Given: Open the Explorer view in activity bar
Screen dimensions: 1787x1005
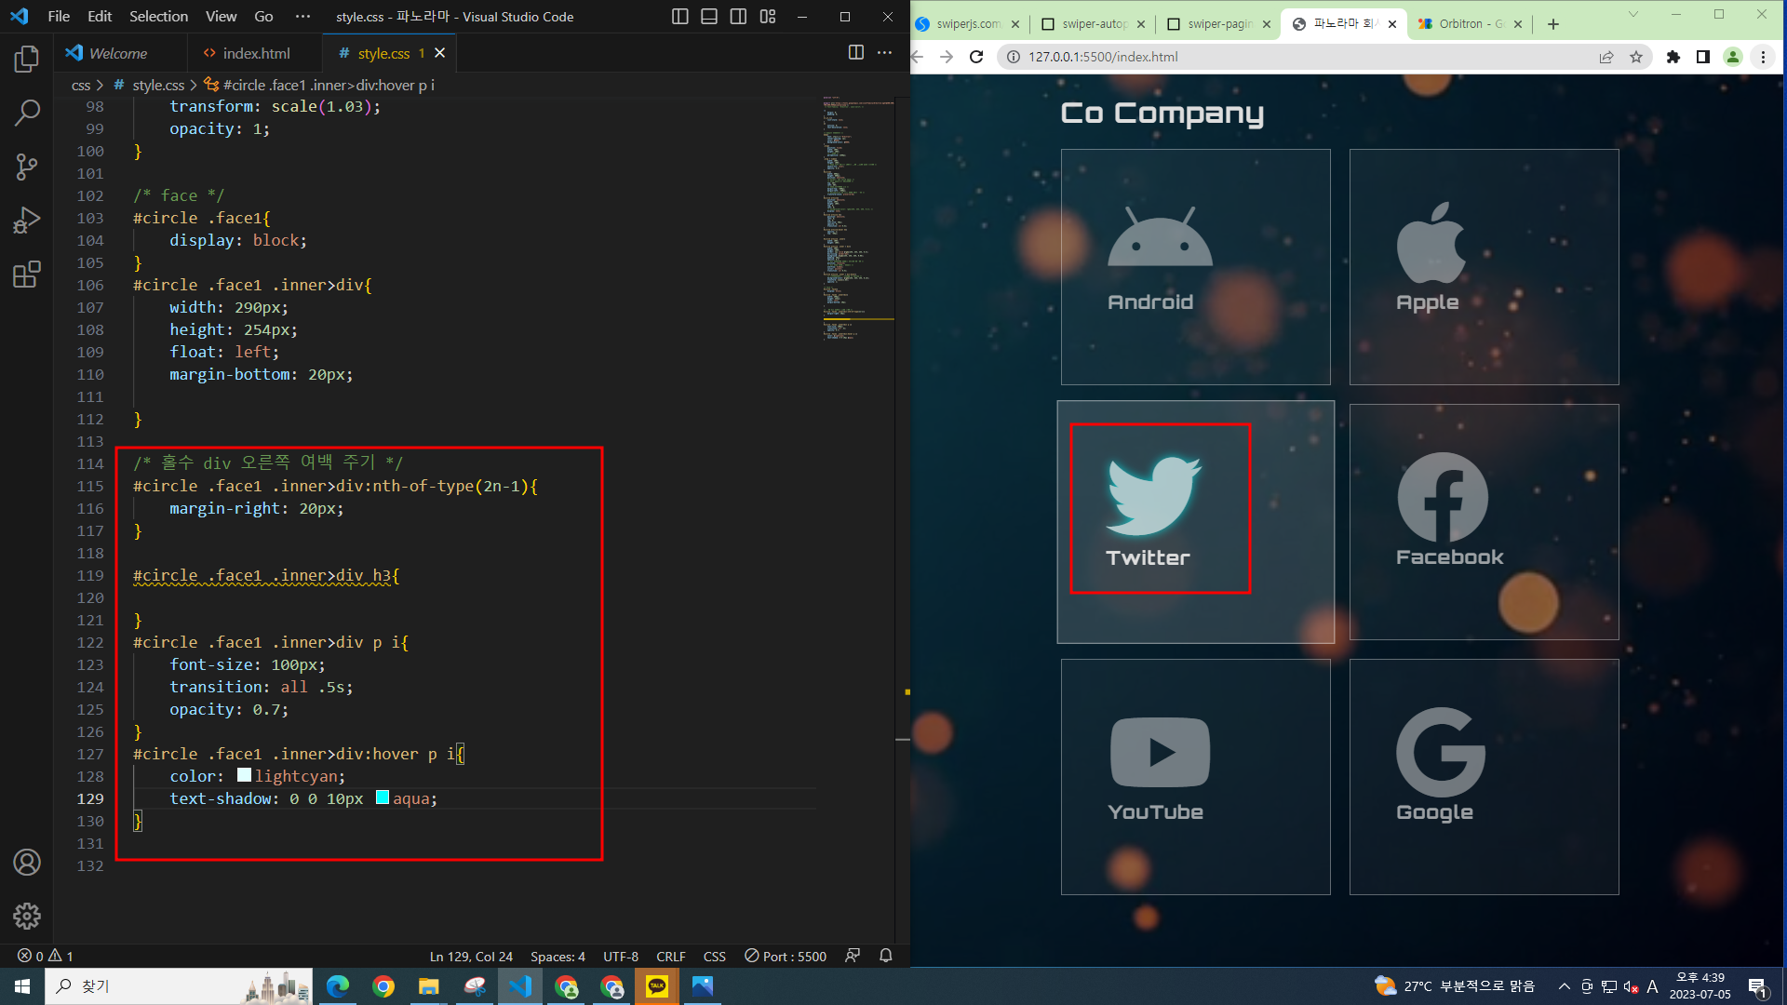Looking at the screenshot, I should pos(26,60).
